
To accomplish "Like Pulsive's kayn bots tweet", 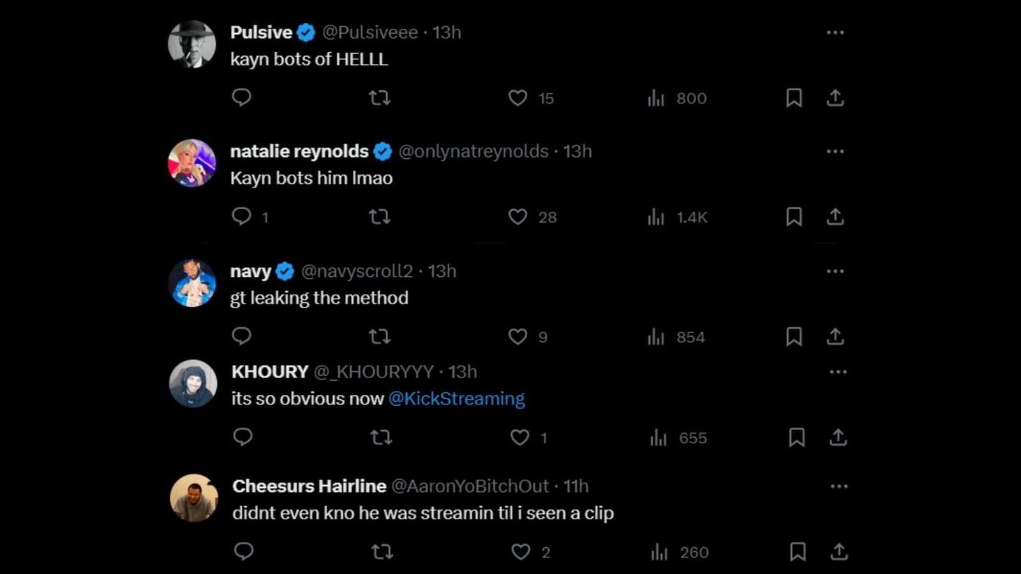I will click(518, 98).
